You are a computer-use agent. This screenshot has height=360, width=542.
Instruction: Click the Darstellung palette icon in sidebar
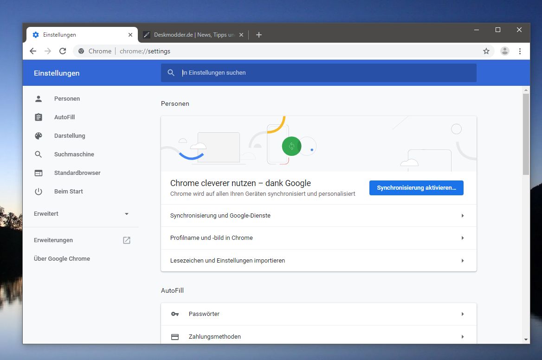pyautogui.click(x=39, y=136)
